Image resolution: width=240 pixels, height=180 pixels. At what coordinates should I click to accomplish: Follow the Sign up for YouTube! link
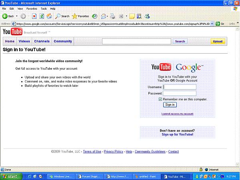point(177,134)
